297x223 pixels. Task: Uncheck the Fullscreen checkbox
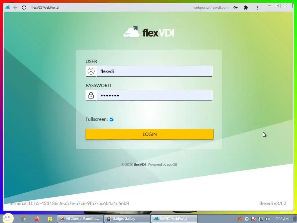click(112, 119)
